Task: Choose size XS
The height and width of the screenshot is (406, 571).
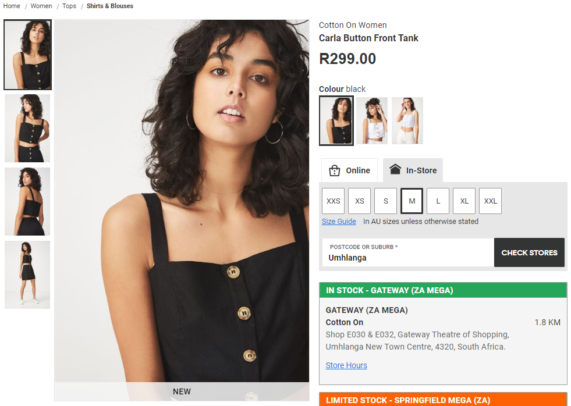Action: click(x=360, y=201)
